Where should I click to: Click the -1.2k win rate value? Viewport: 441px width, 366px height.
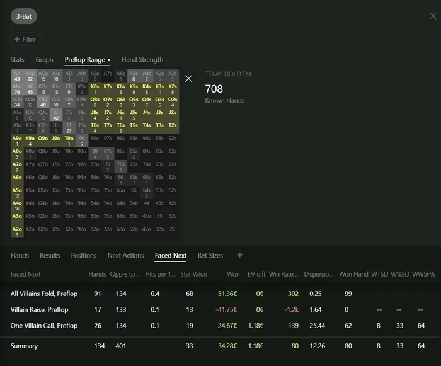click(x=291, y=310)
